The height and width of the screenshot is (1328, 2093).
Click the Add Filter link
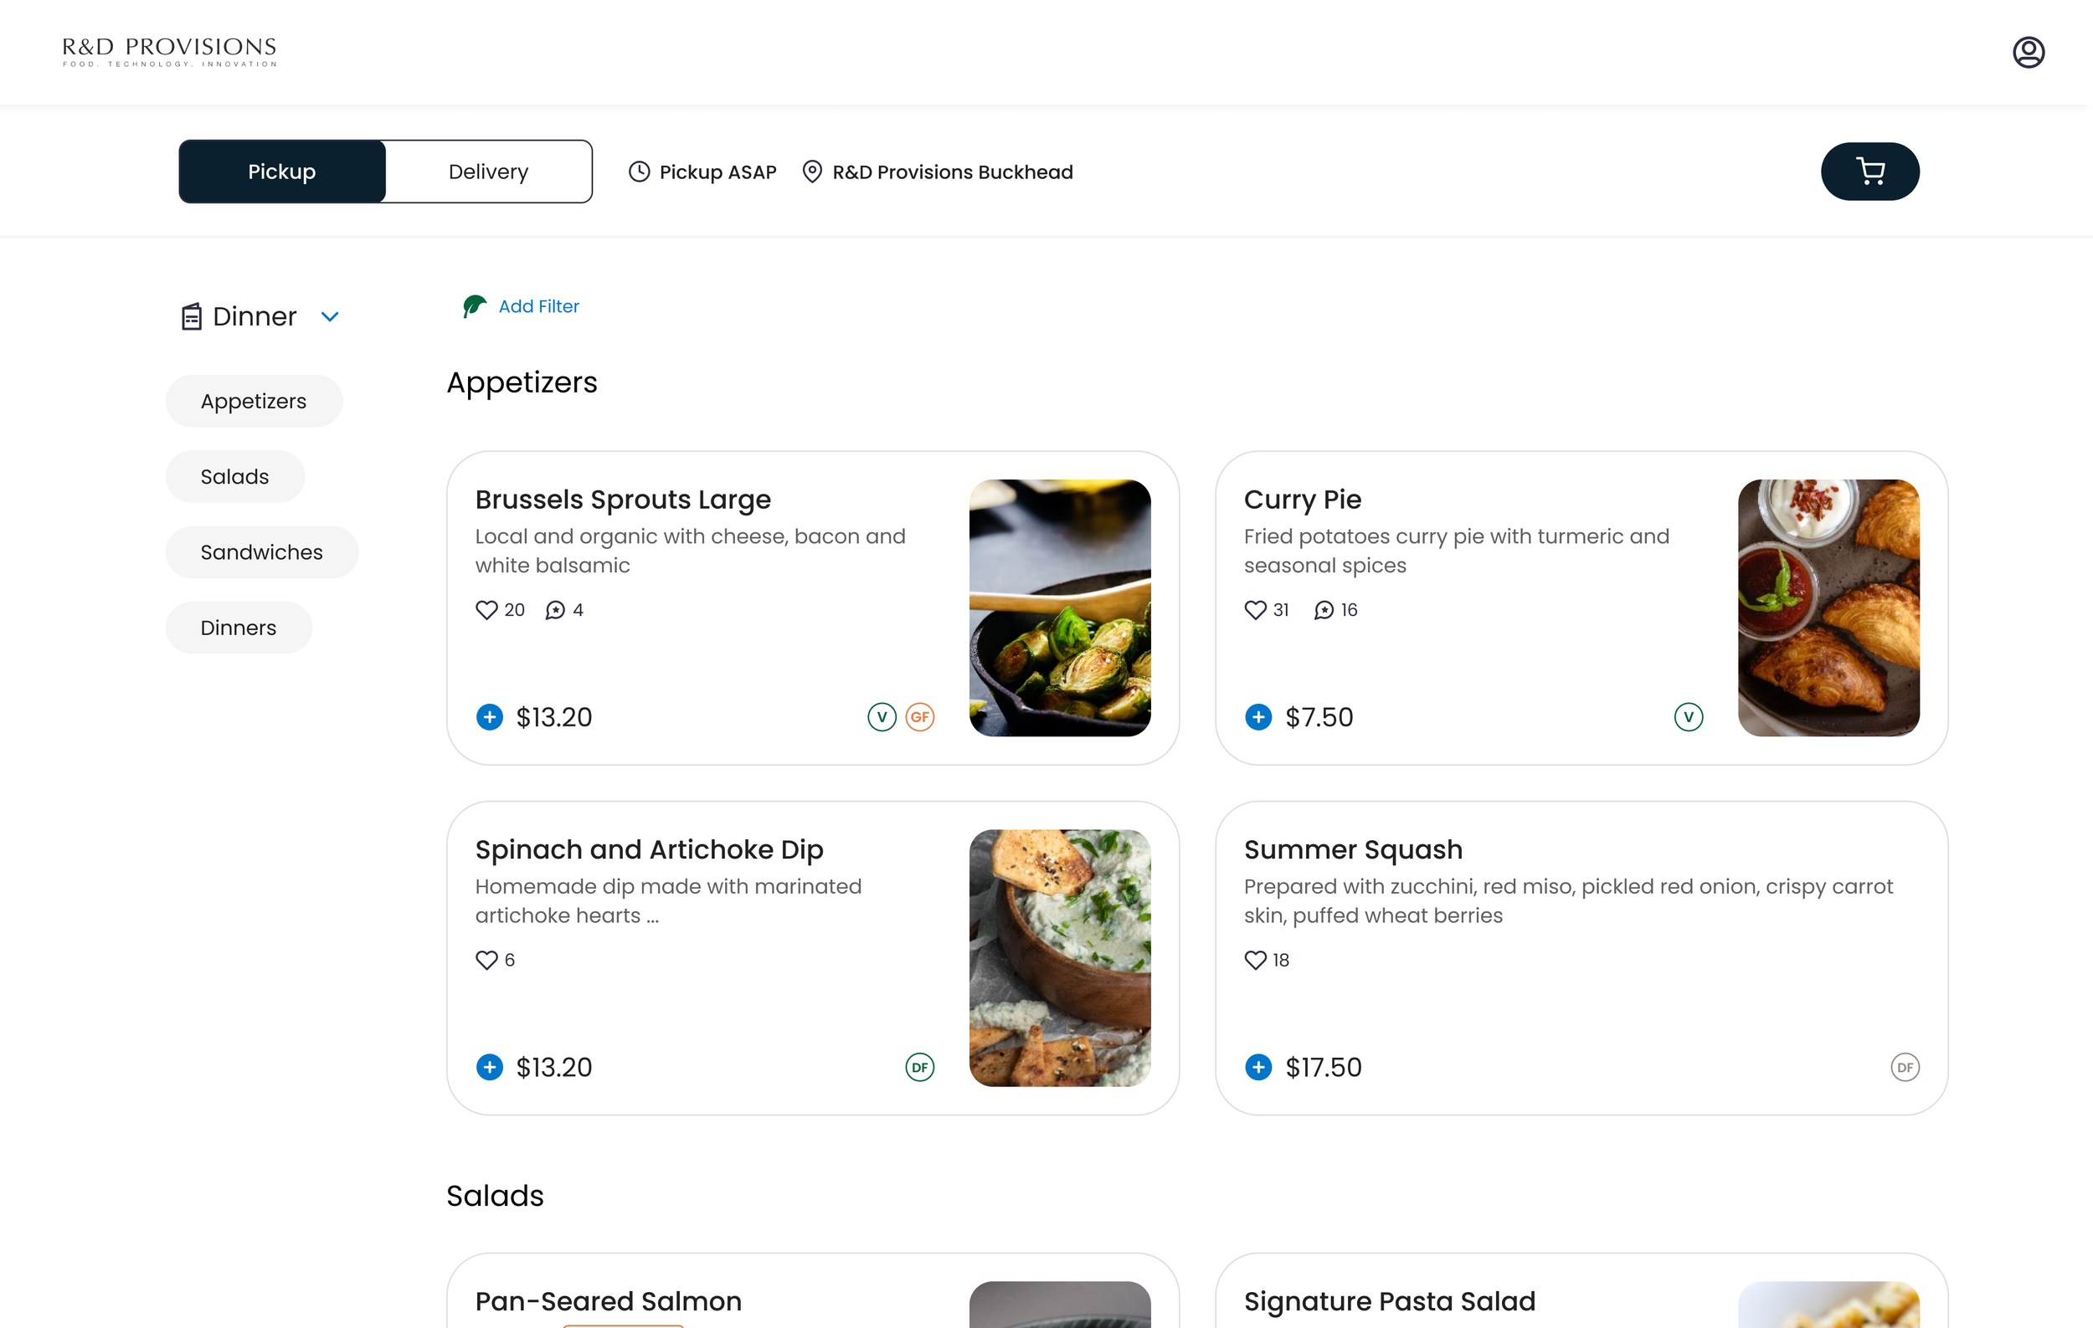coord(539,305)
